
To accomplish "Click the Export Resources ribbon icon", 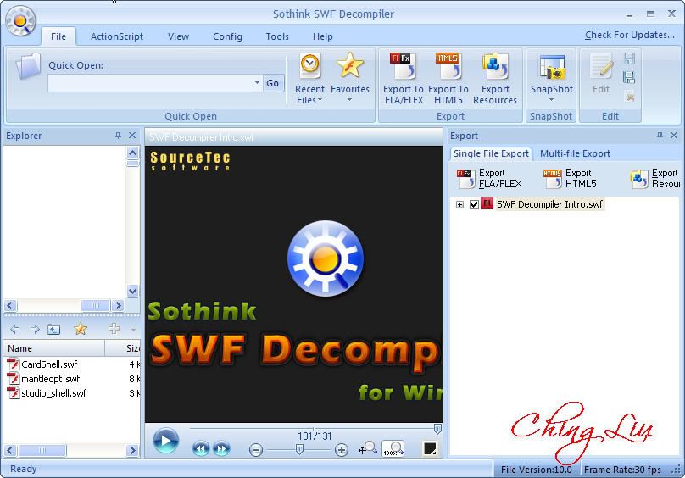I will pyautogui.click(x=494, y=67).
